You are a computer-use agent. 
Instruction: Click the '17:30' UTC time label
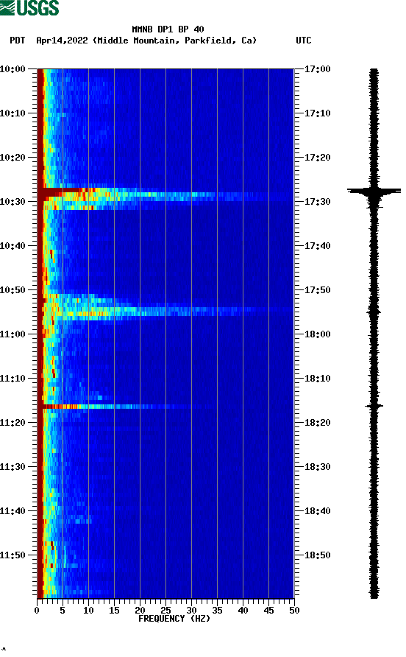coord(317,202)
